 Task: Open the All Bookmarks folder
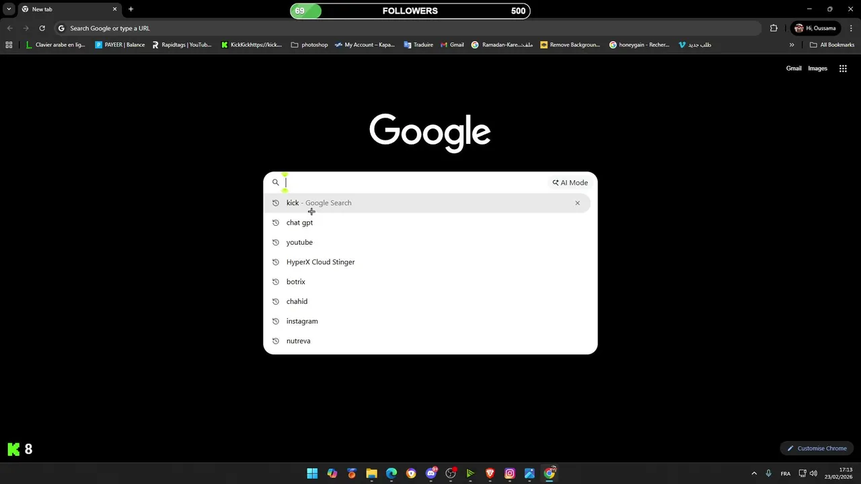832,45
